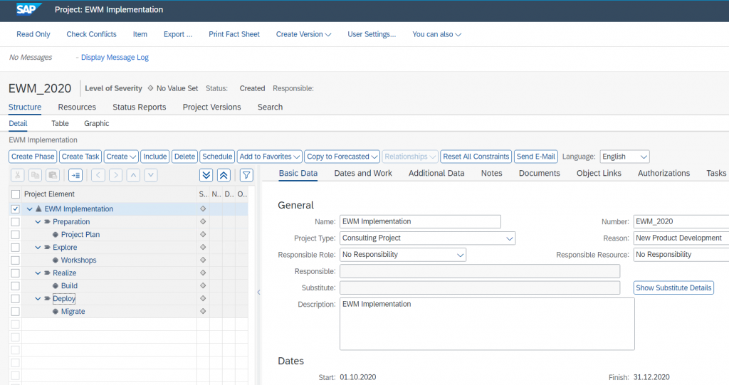Click the Display Message Log link
The width and height of the screenshot is (729, 385).
(115, 57)
